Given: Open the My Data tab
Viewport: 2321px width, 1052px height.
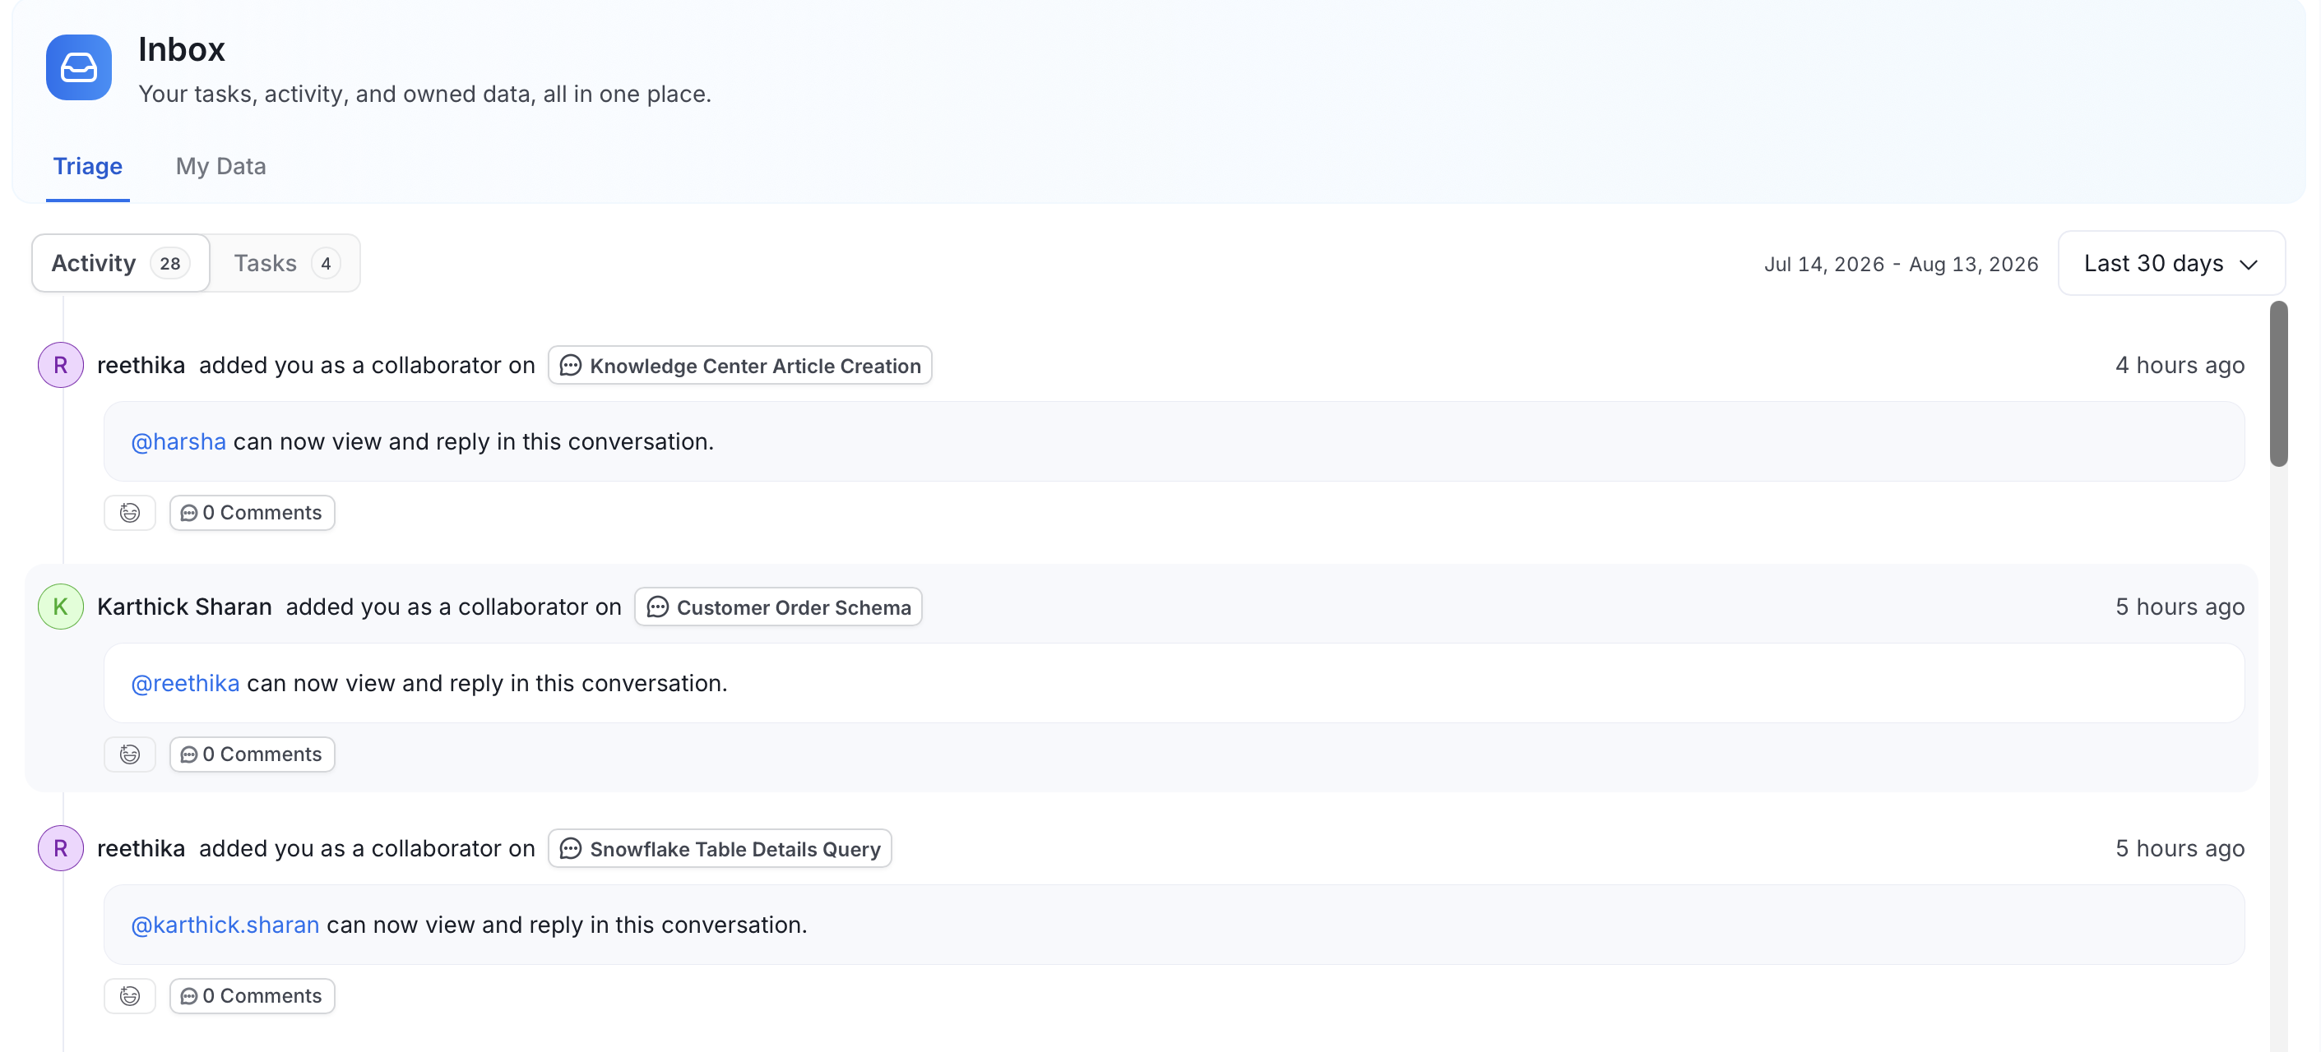Looking at the screenshot, I should [x=220, y=167].
